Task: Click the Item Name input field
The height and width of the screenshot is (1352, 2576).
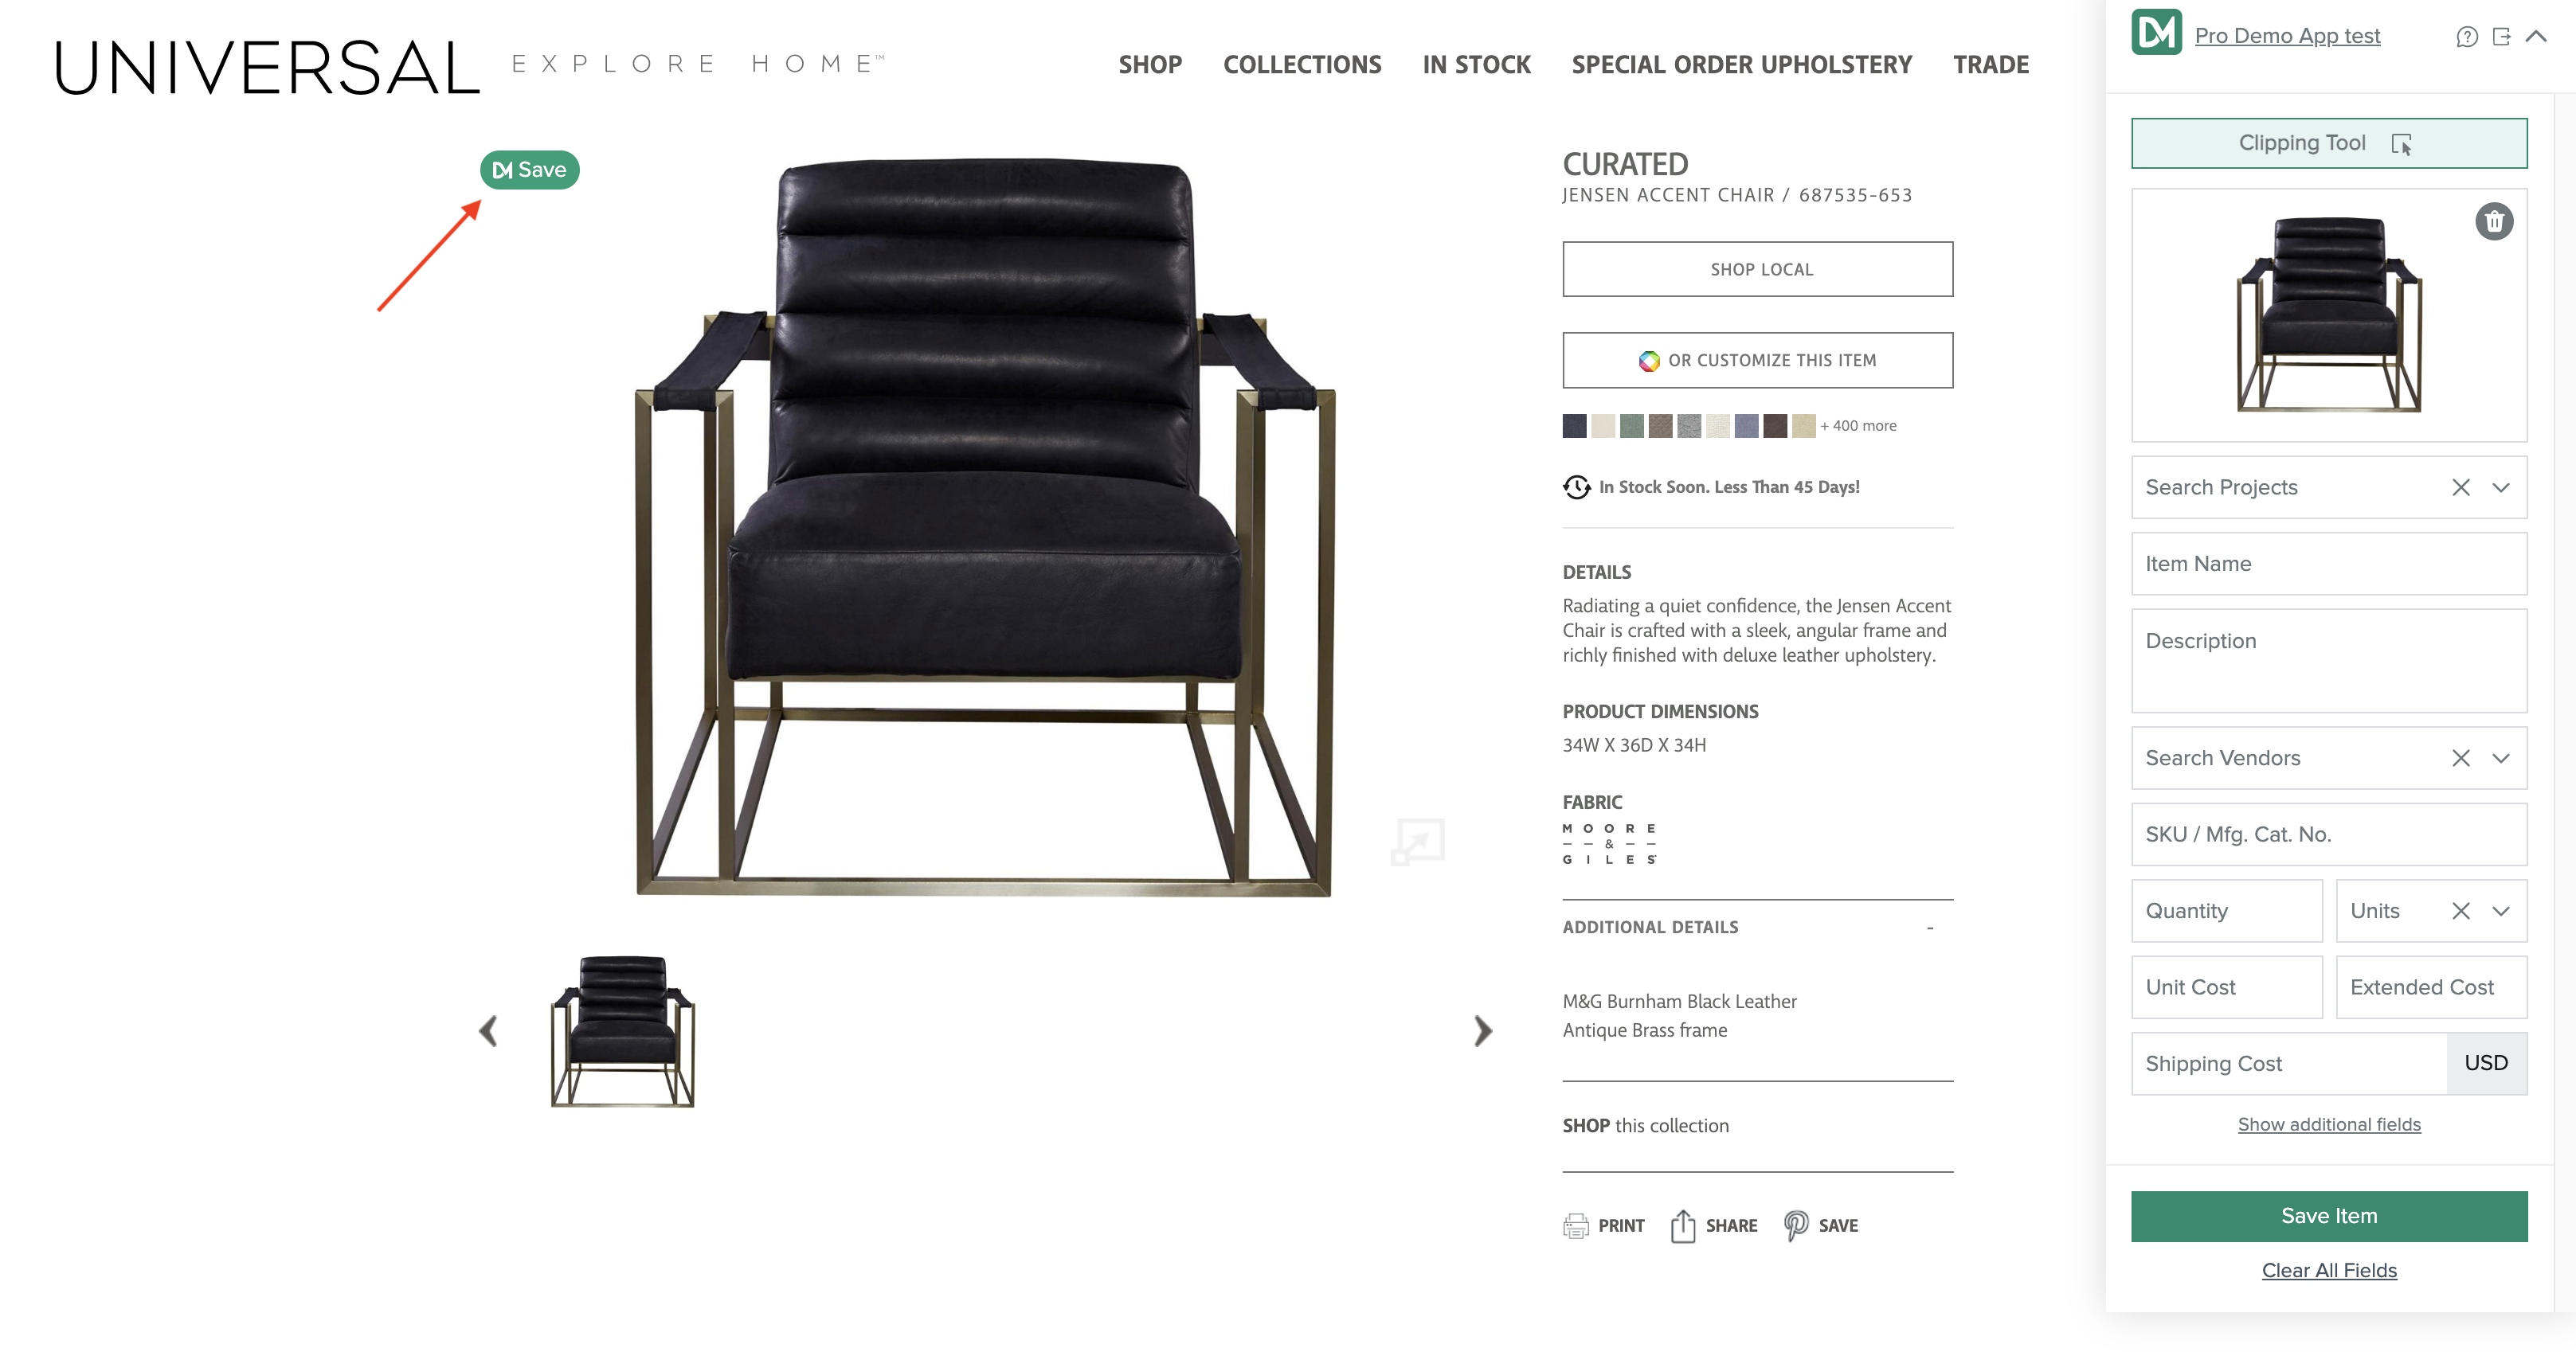Action: pyautogui.click(x=2329, y=564)
